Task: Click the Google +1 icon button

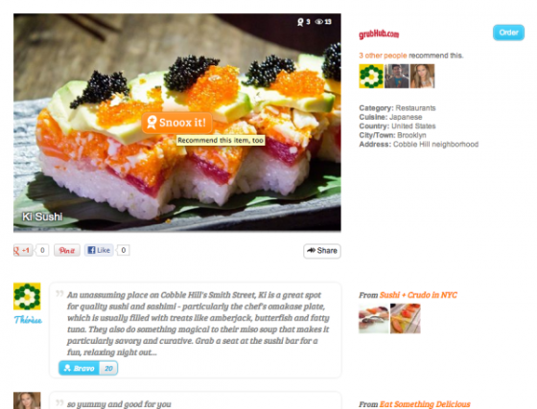Action: pyautogui.click(x=23, y=250)
